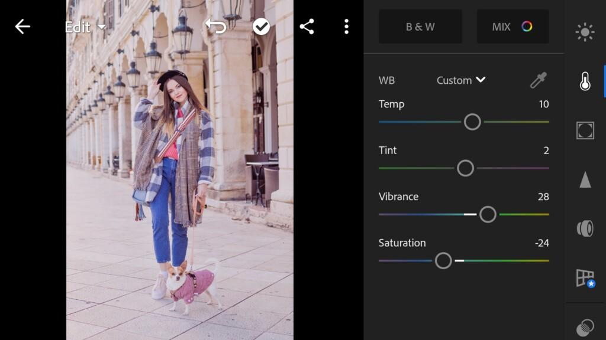Screen dimensions: 606x340
Task: Click the WB label
Action: pos(386,80)
